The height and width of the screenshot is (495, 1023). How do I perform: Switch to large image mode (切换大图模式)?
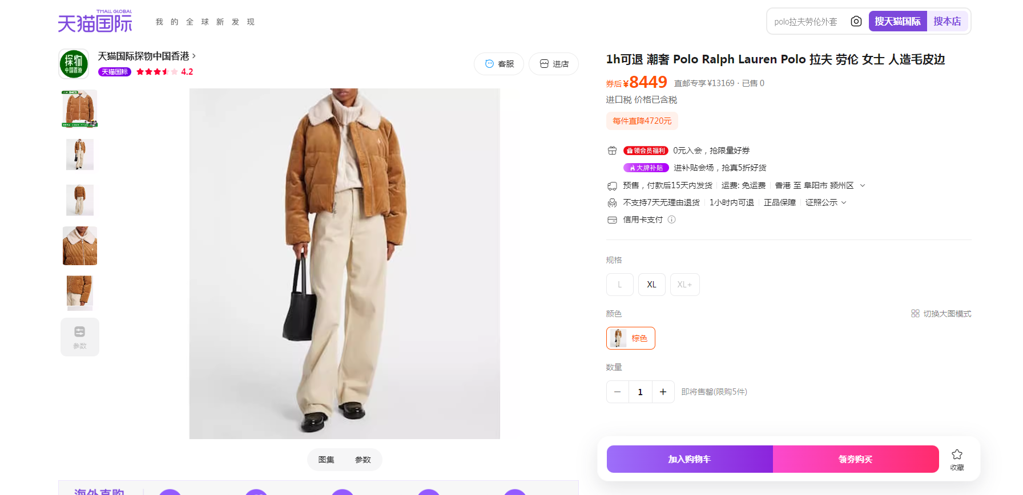pyautogui.click(x=941, y=314)
